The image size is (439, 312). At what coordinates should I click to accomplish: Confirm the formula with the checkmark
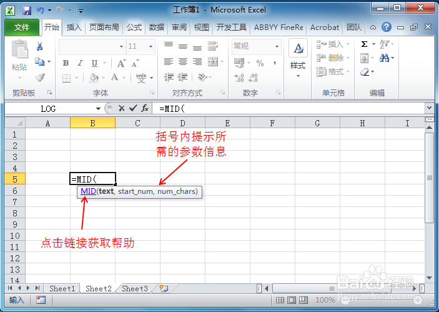(x=133, y=108)
